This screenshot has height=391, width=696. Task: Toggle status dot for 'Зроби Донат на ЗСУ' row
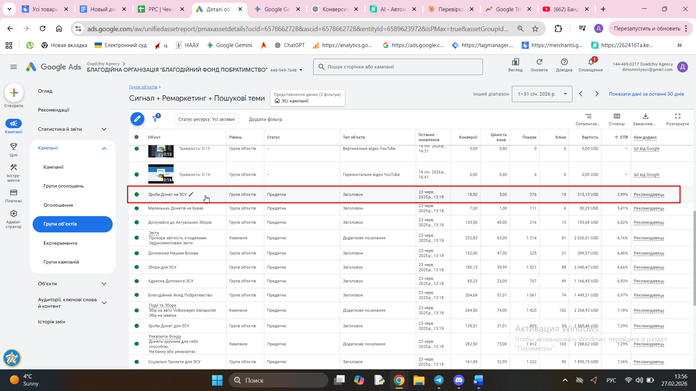click(x=137, y=194)
